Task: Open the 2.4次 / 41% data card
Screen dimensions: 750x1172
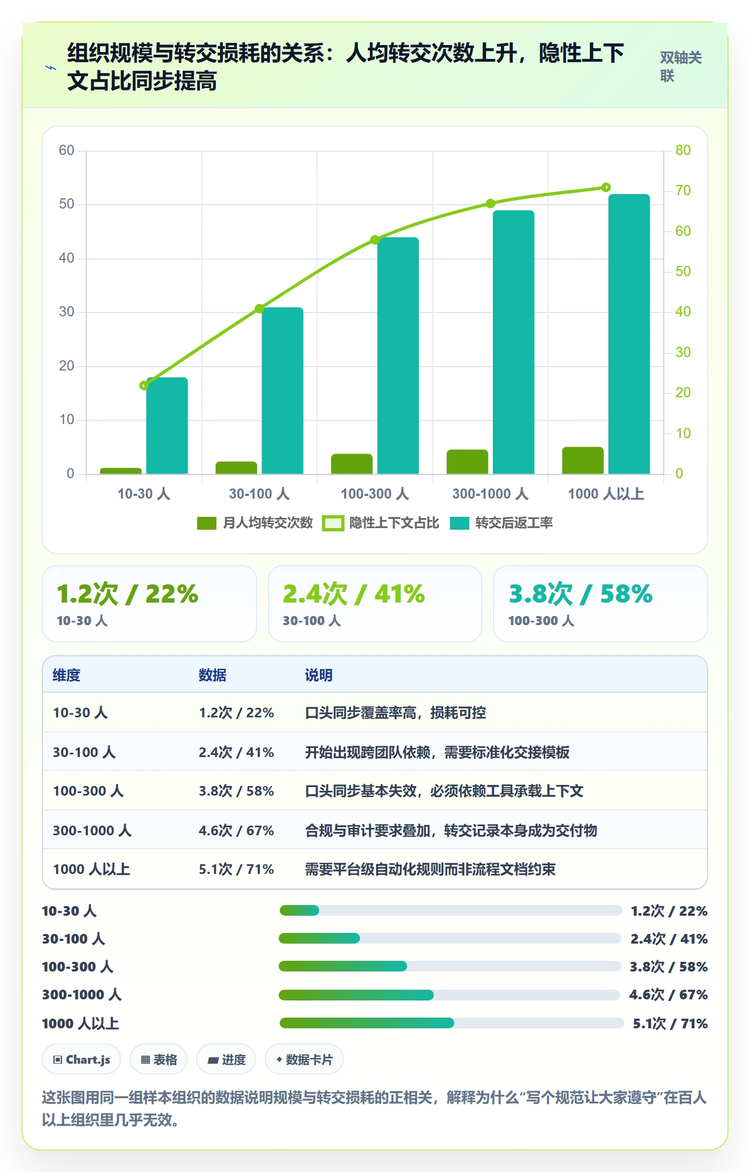Action: (375, 604)
